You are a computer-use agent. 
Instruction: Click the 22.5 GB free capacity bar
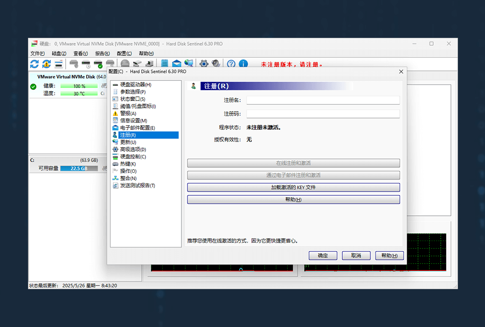pyautogui.click(x=79, y=168)
